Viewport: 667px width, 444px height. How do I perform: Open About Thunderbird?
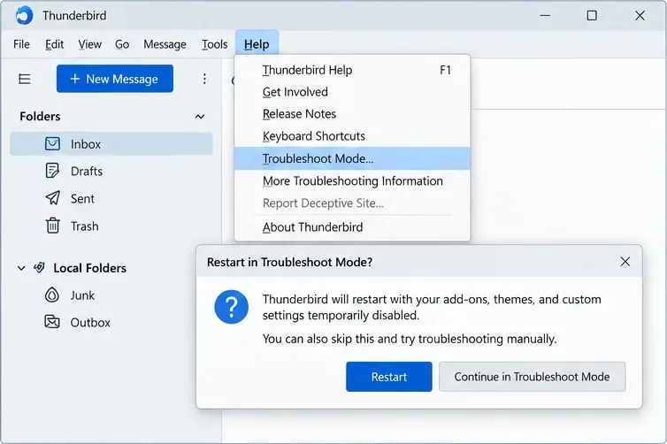coord(352,227)
